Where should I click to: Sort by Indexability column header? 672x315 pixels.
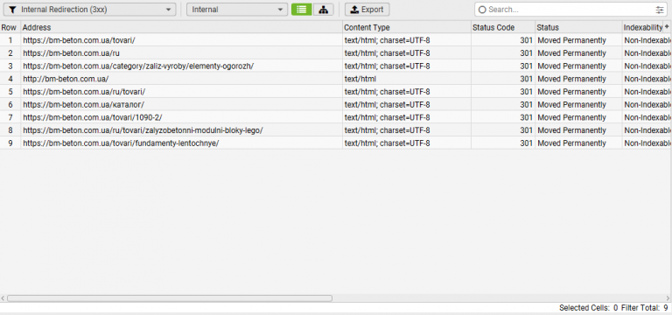click(x=643, y=27)
